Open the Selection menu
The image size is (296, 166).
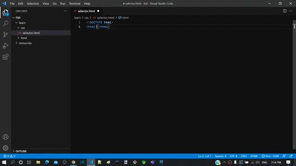[33, 4]
